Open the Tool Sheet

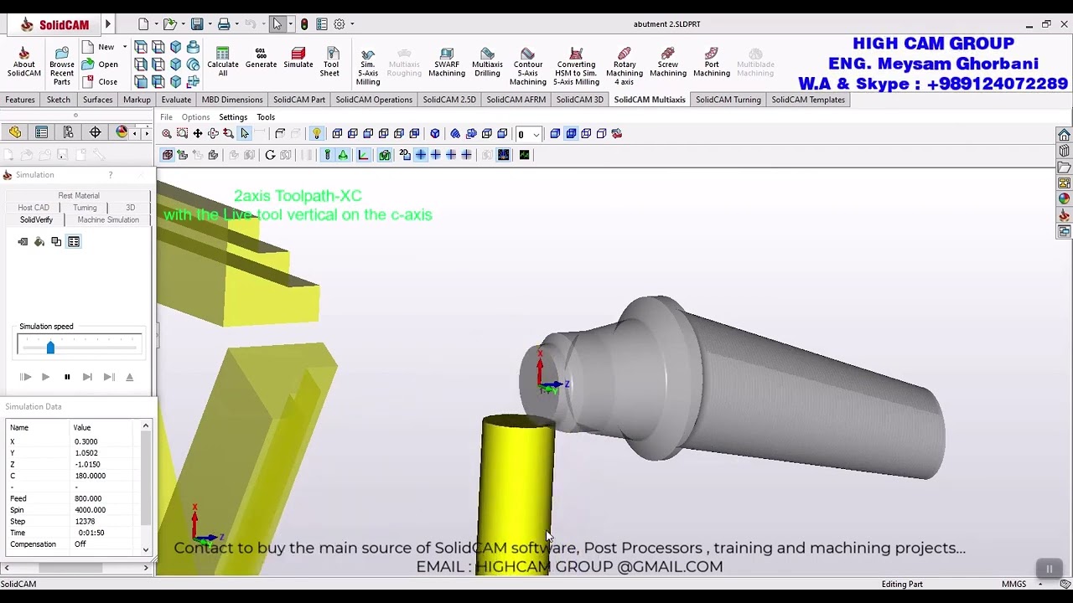click(330, 63)
